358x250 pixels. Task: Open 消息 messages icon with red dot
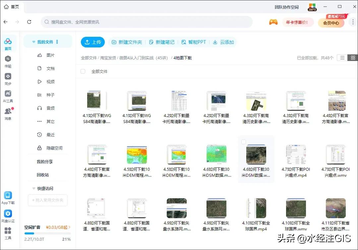[x=8, y=111]
